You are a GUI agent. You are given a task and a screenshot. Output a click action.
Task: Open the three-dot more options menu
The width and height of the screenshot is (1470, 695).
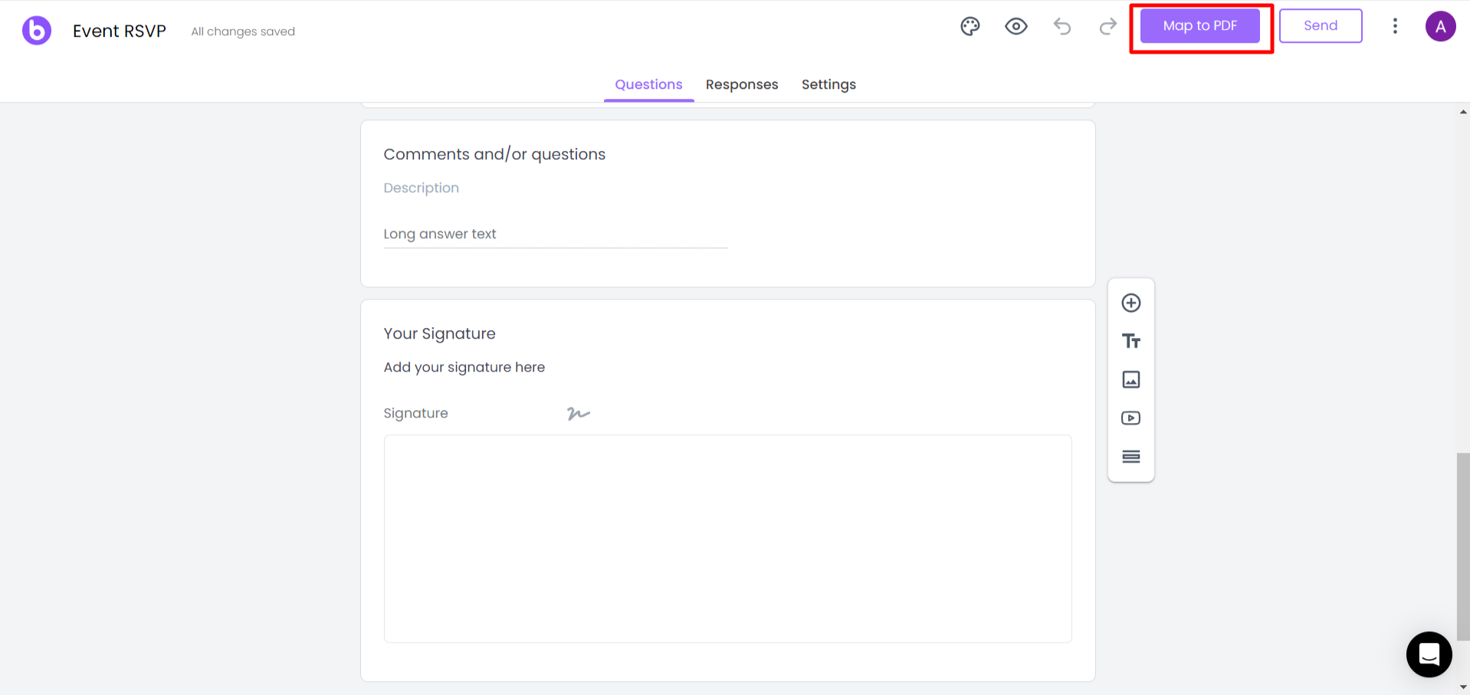(1395, 26)
